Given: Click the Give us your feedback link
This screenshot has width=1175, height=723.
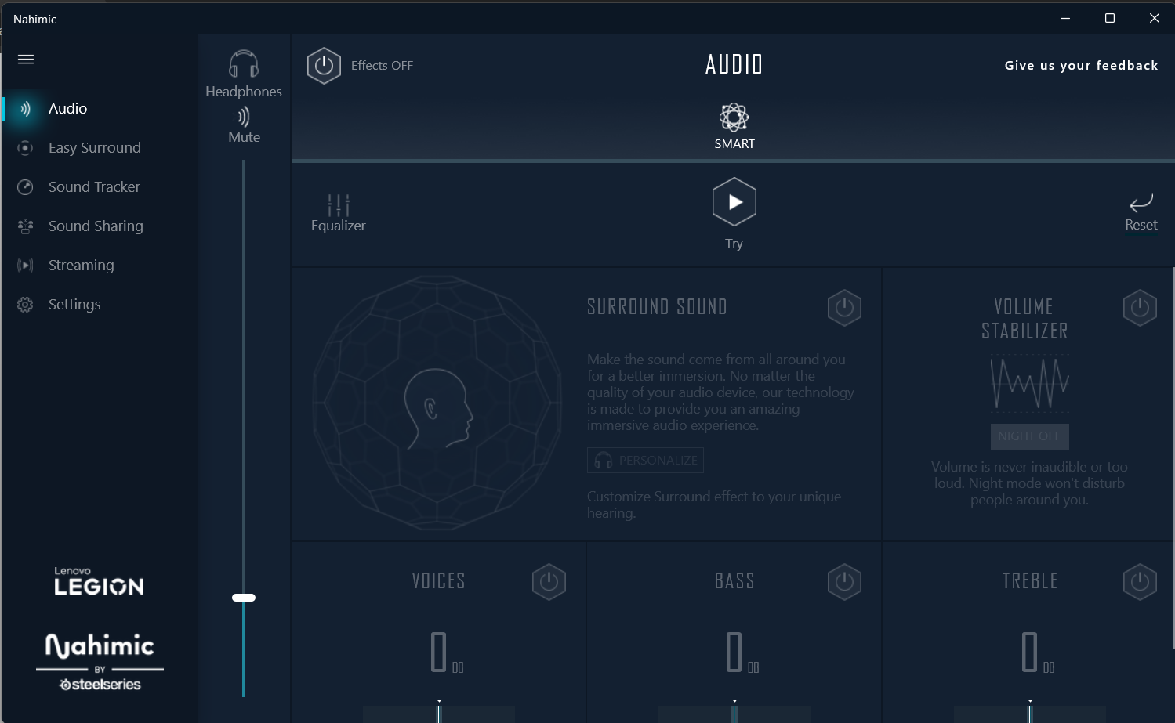Looking at the screenshot, I should pyautogui.click(x=1081, y=66).
